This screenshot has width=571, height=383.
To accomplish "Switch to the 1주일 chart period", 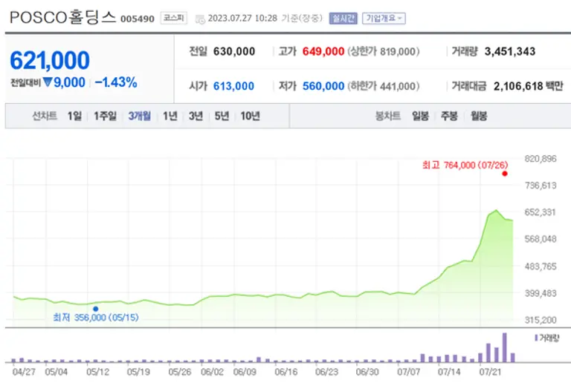I will point(106,116).
